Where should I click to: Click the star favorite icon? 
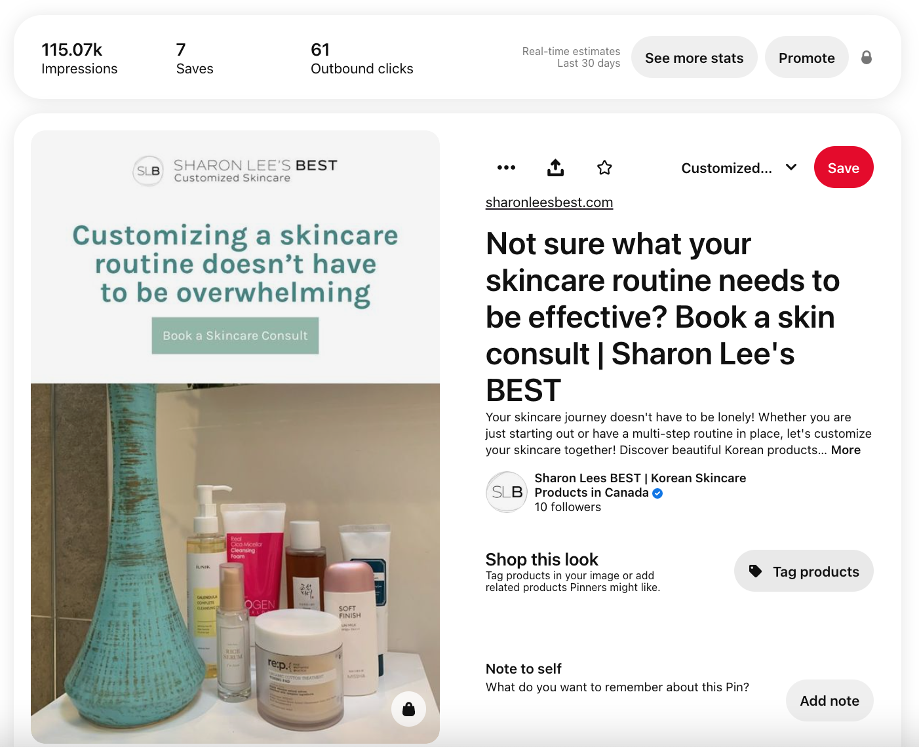[x=604, y=168]
